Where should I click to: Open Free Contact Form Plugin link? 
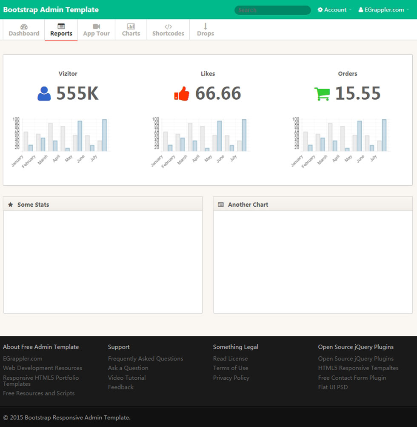(x=352, y=378)
